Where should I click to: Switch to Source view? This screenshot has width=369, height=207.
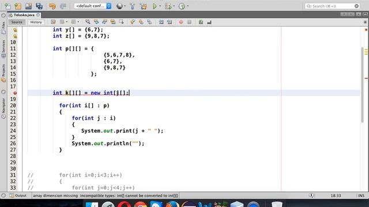click(17, 22)
